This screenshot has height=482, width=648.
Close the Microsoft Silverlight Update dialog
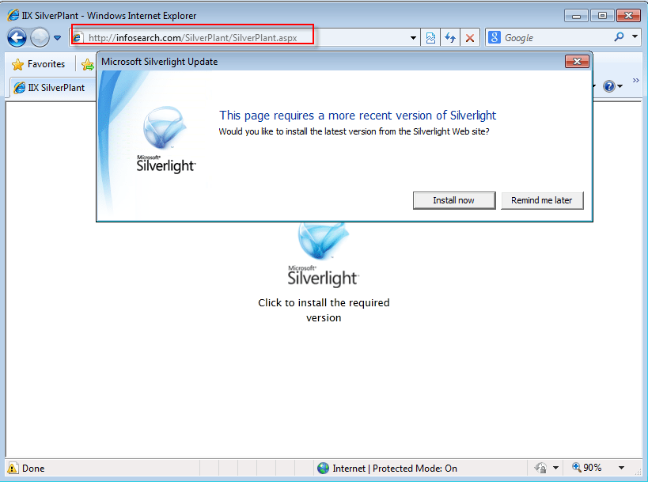point(577,62)
